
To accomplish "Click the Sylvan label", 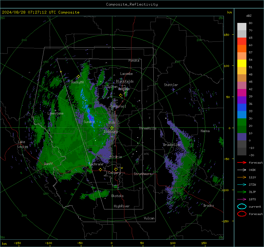I will tap(112, 87).
